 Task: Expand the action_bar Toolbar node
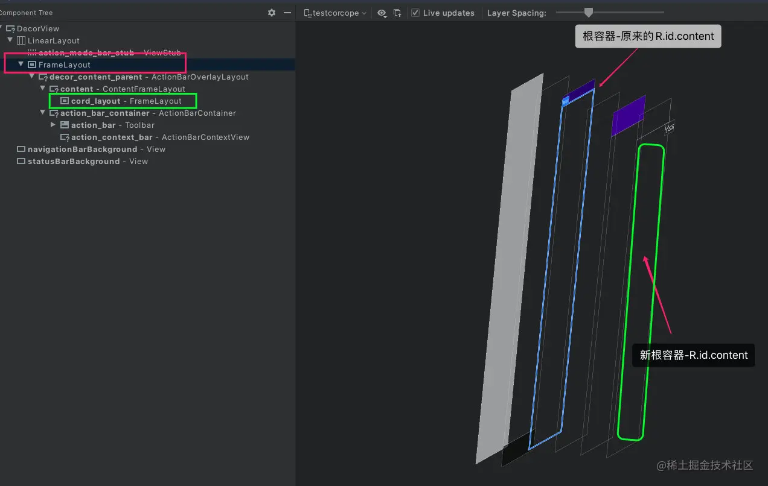pos(54,124)
